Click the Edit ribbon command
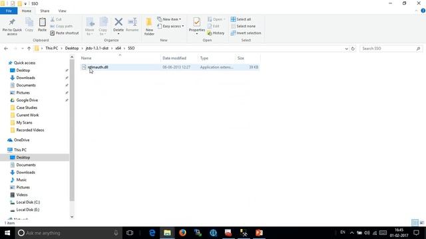This screenshot has height=239, width=426. (x=213, y=26)
